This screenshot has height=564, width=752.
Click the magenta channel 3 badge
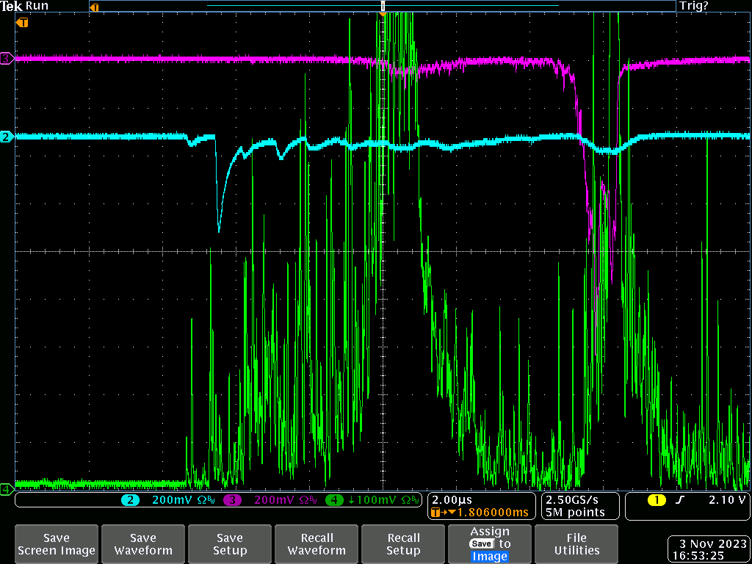(x=232, y=500)
